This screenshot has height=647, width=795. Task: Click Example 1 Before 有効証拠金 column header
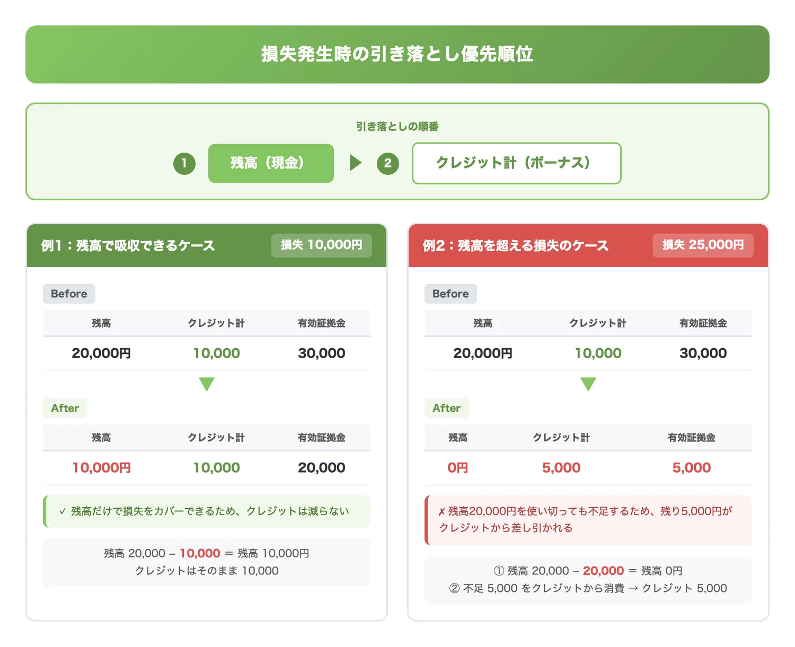322,323
